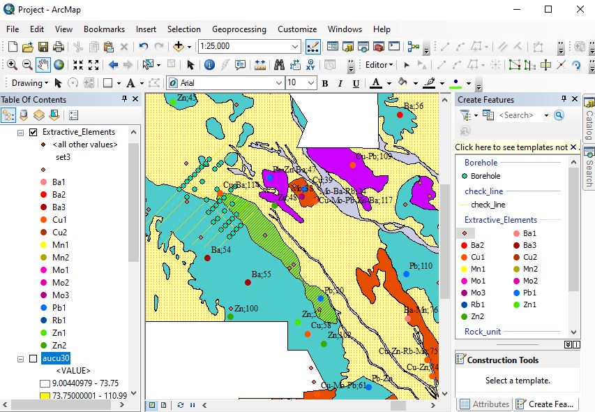Activate the Pan hand tool
The image size is (595, 412).
pyautogui.click(x=43, y=65)
